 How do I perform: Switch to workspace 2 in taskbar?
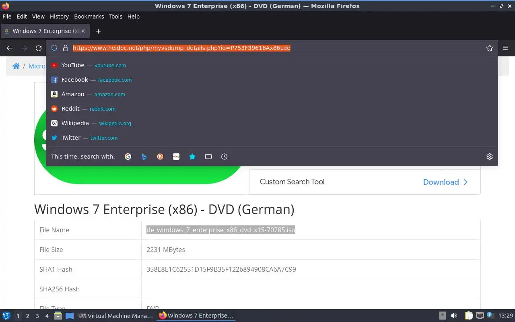[27, 316]
